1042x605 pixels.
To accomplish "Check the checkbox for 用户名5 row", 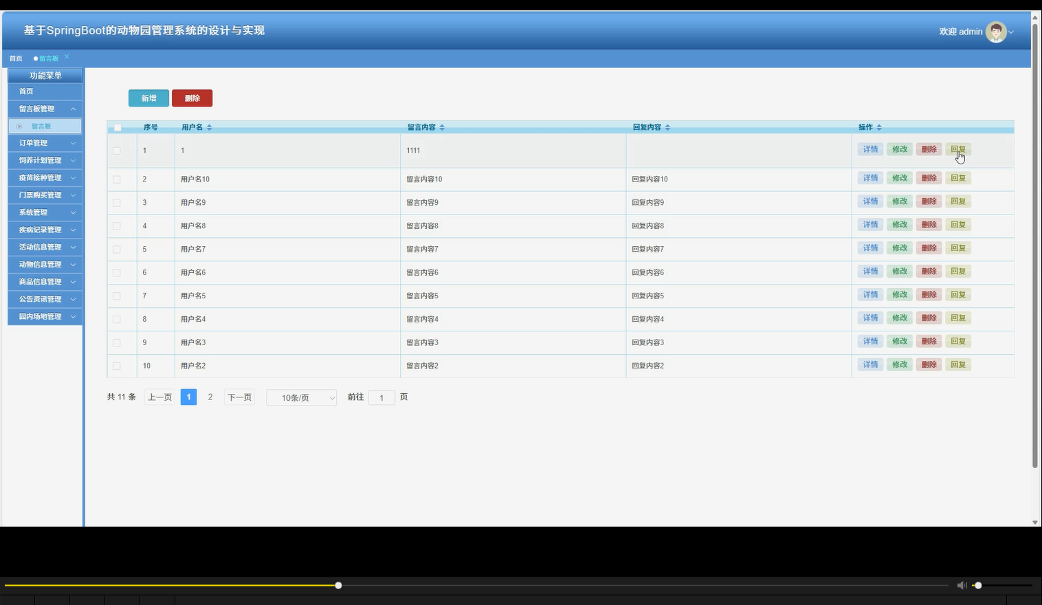I will pyautogui.click(x=116, y=296).
